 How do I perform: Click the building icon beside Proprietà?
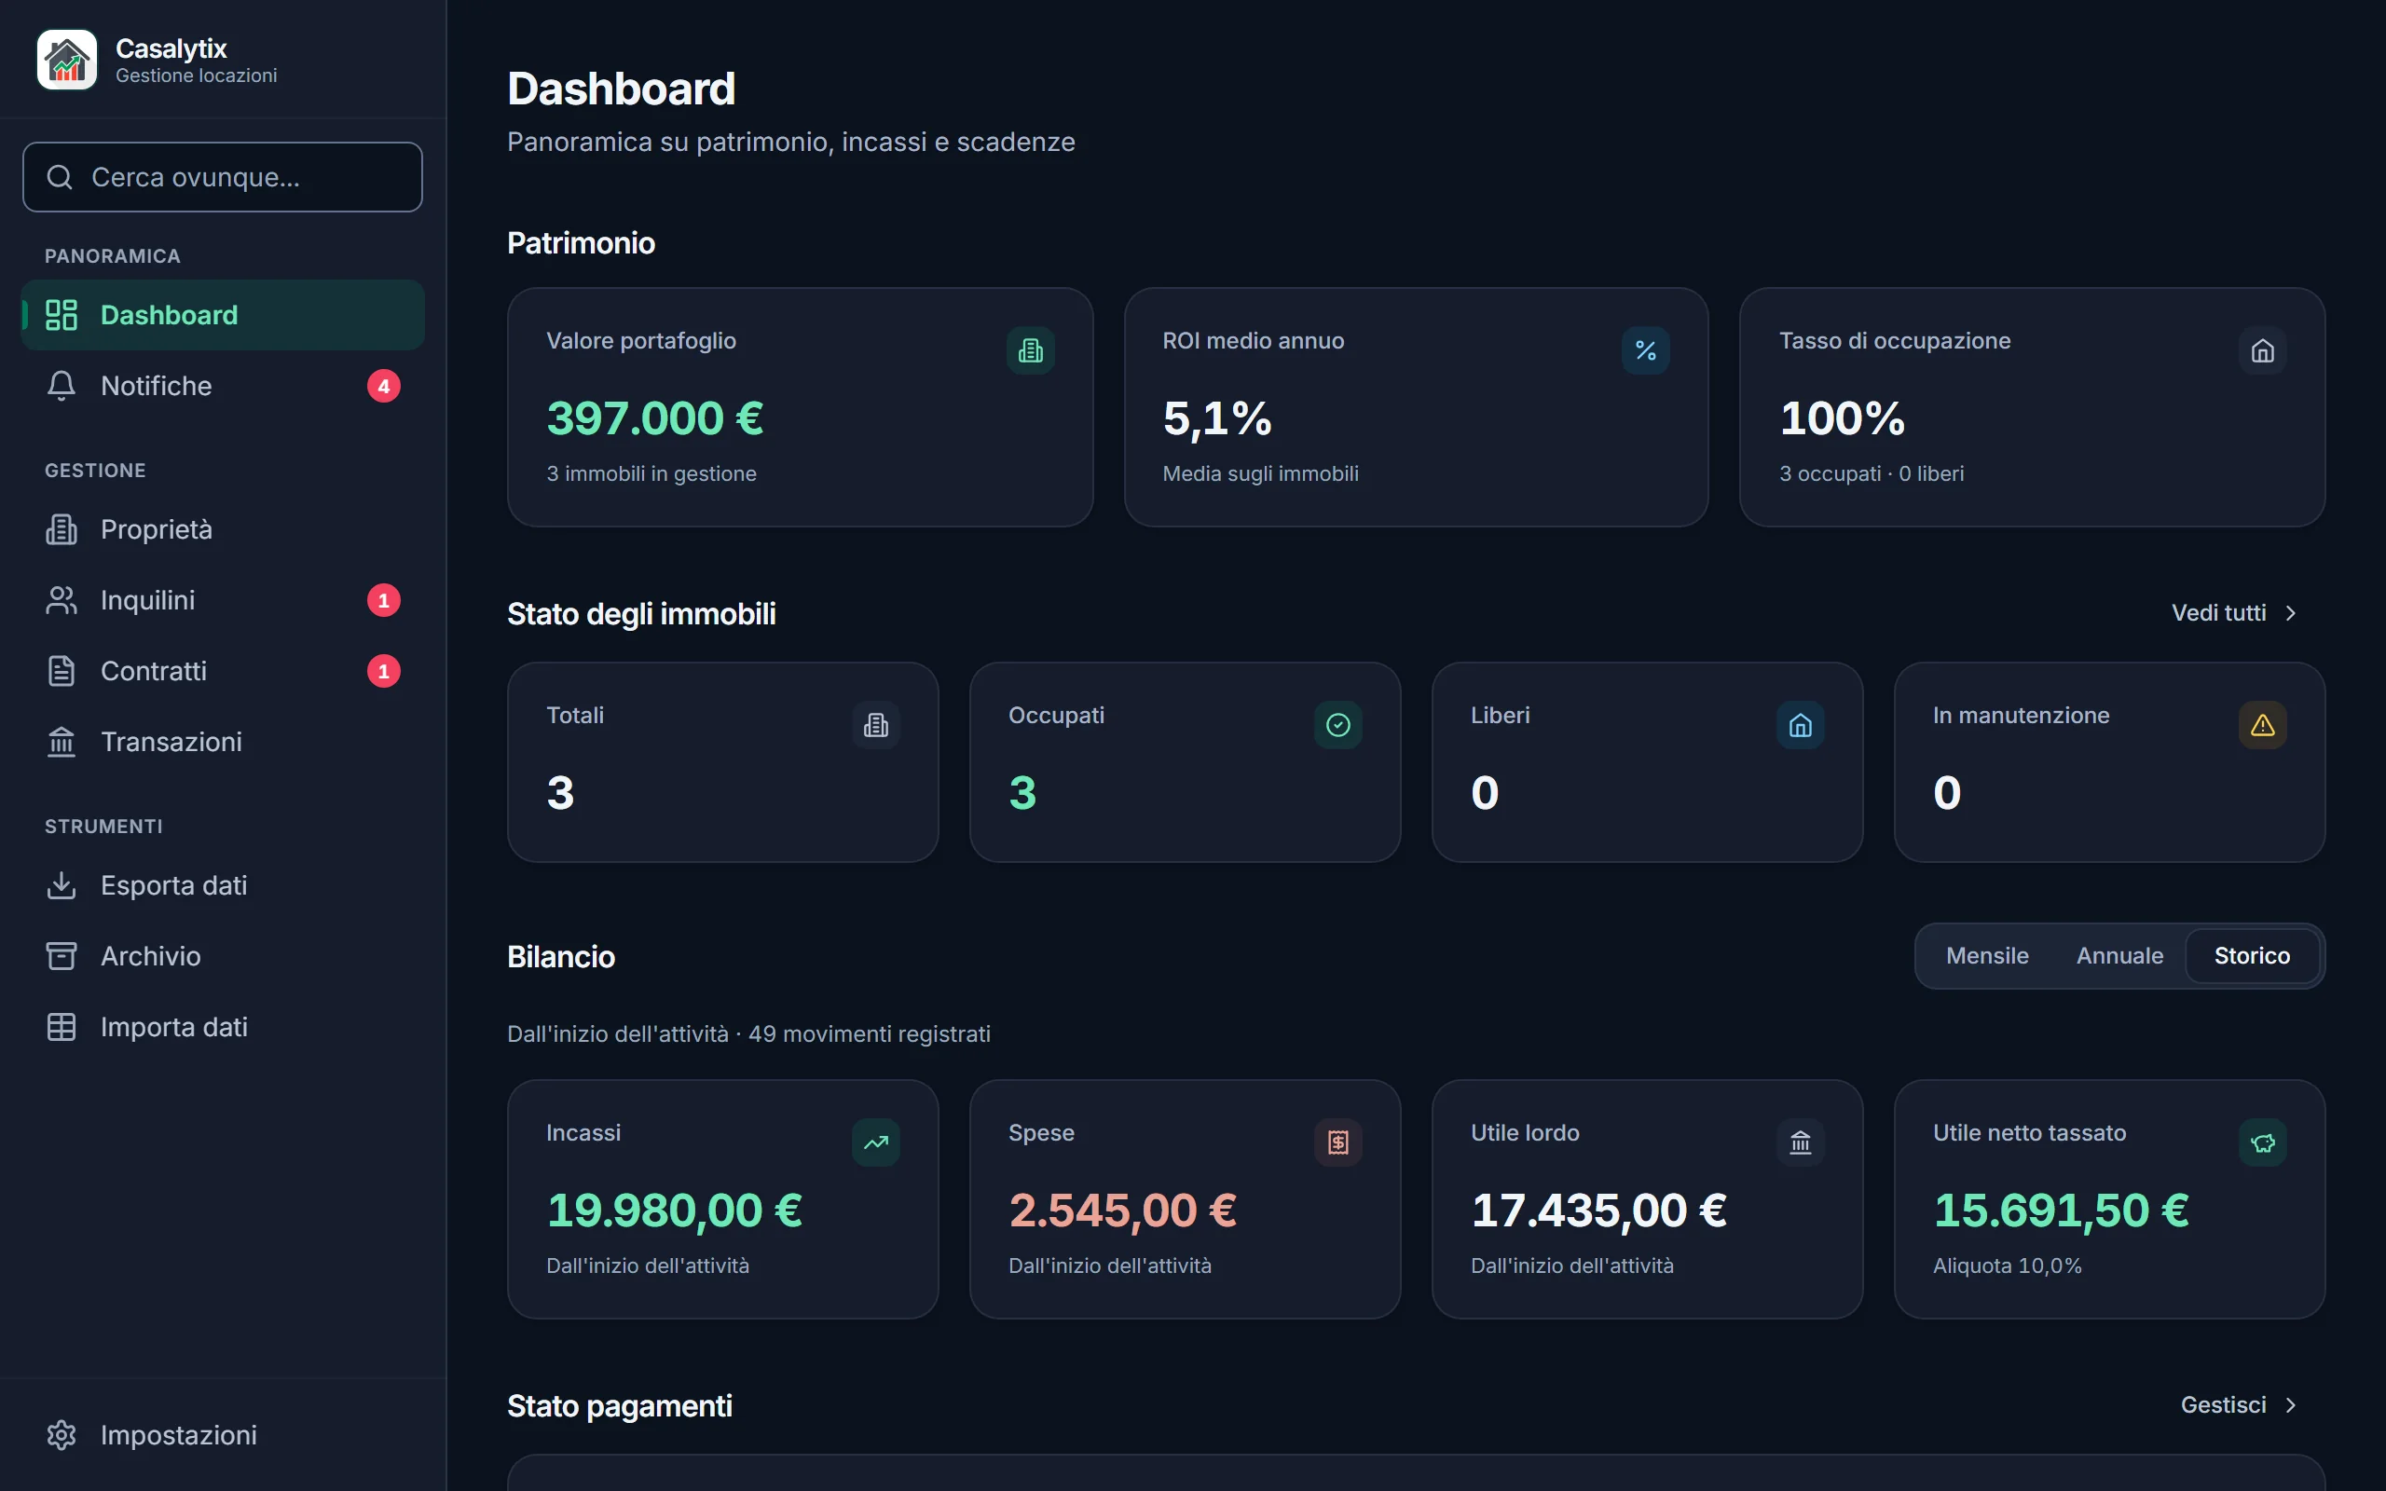tap(62, 529)
